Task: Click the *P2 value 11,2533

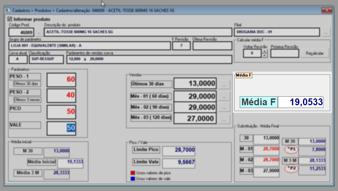Action: (312, 170)
